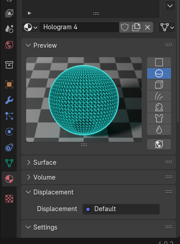Click the Surface panel drag grip dots

169,163
